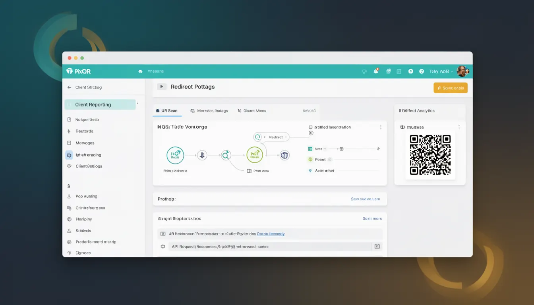
Task: Expand the Toby AoR account dropdown
Action: [x=441, y=71]
